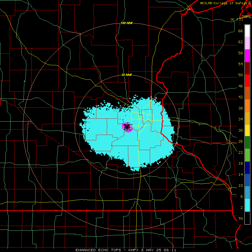Click the magenta legend swatch

tap(247, 56)
